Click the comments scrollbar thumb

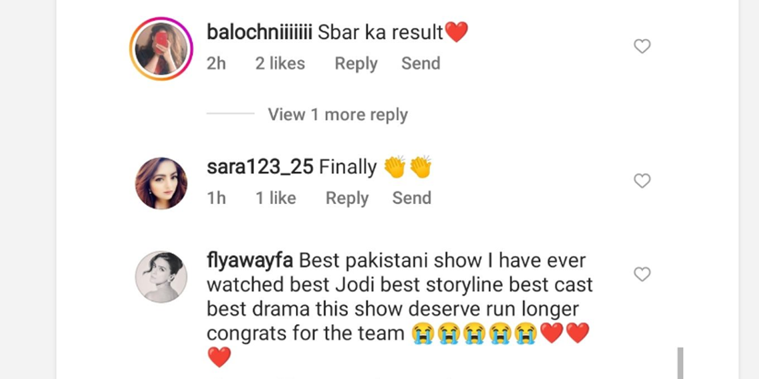coord(681,363)
